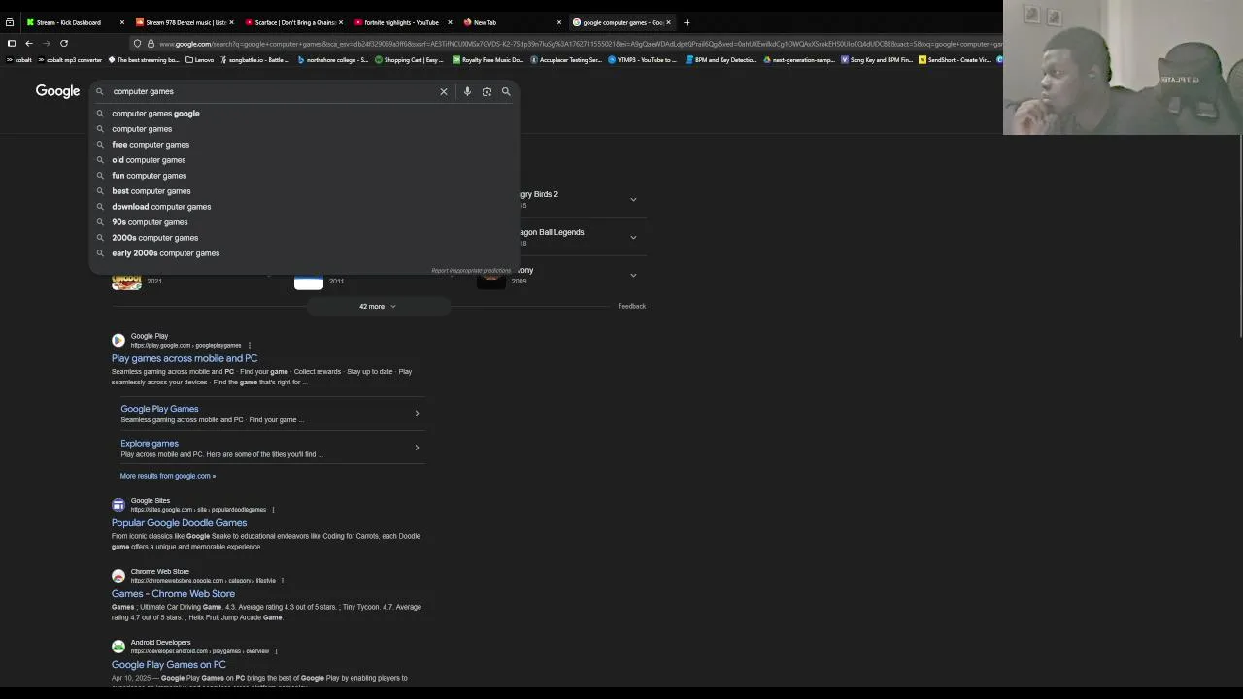
Task: Close the fortnite highlights - YouTube tab
Action: (x=450, y=22)
